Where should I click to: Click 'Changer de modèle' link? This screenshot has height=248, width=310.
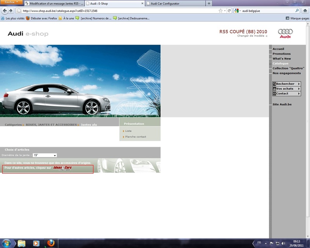pos(251,36)
